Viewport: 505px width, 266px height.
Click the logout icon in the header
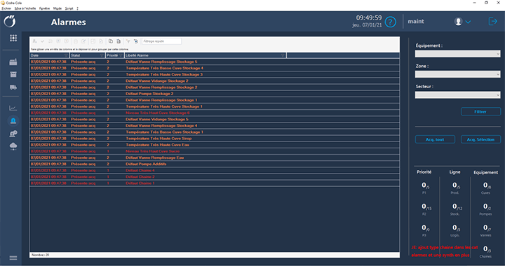tap(493, 22)
